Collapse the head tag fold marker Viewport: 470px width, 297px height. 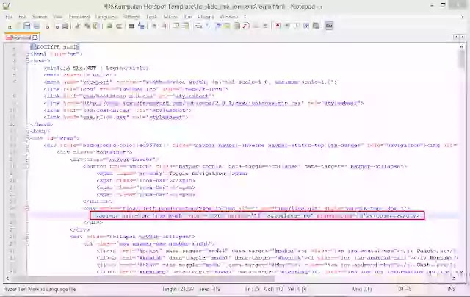pos(28,61)
